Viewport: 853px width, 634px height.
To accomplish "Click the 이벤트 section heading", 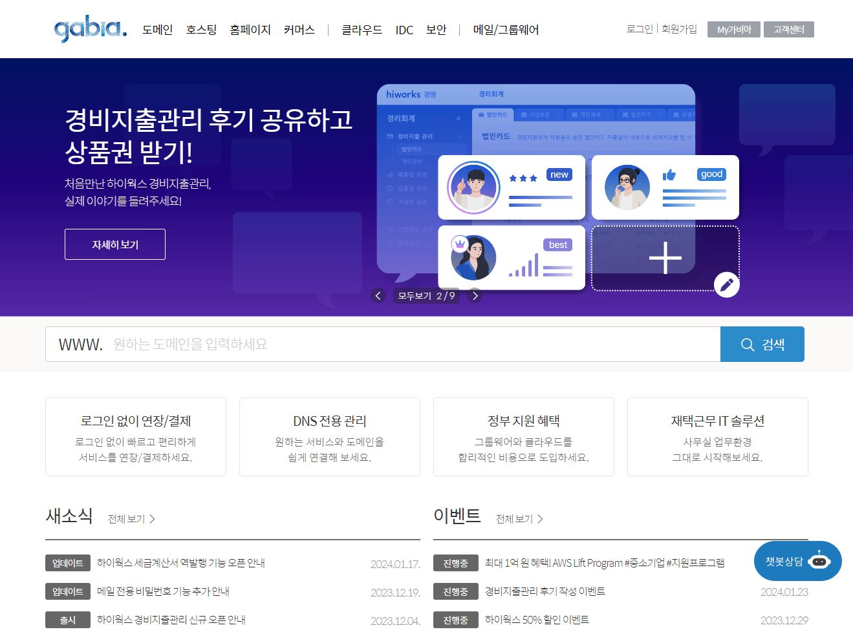I will point(457,516).
